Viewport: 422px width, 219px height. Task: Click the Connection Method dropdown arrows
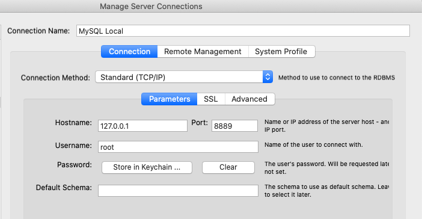[x=268, y=77]
